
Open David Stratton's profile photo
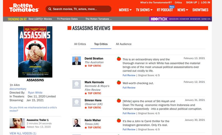pyautogui.click(x=77, y=61)
